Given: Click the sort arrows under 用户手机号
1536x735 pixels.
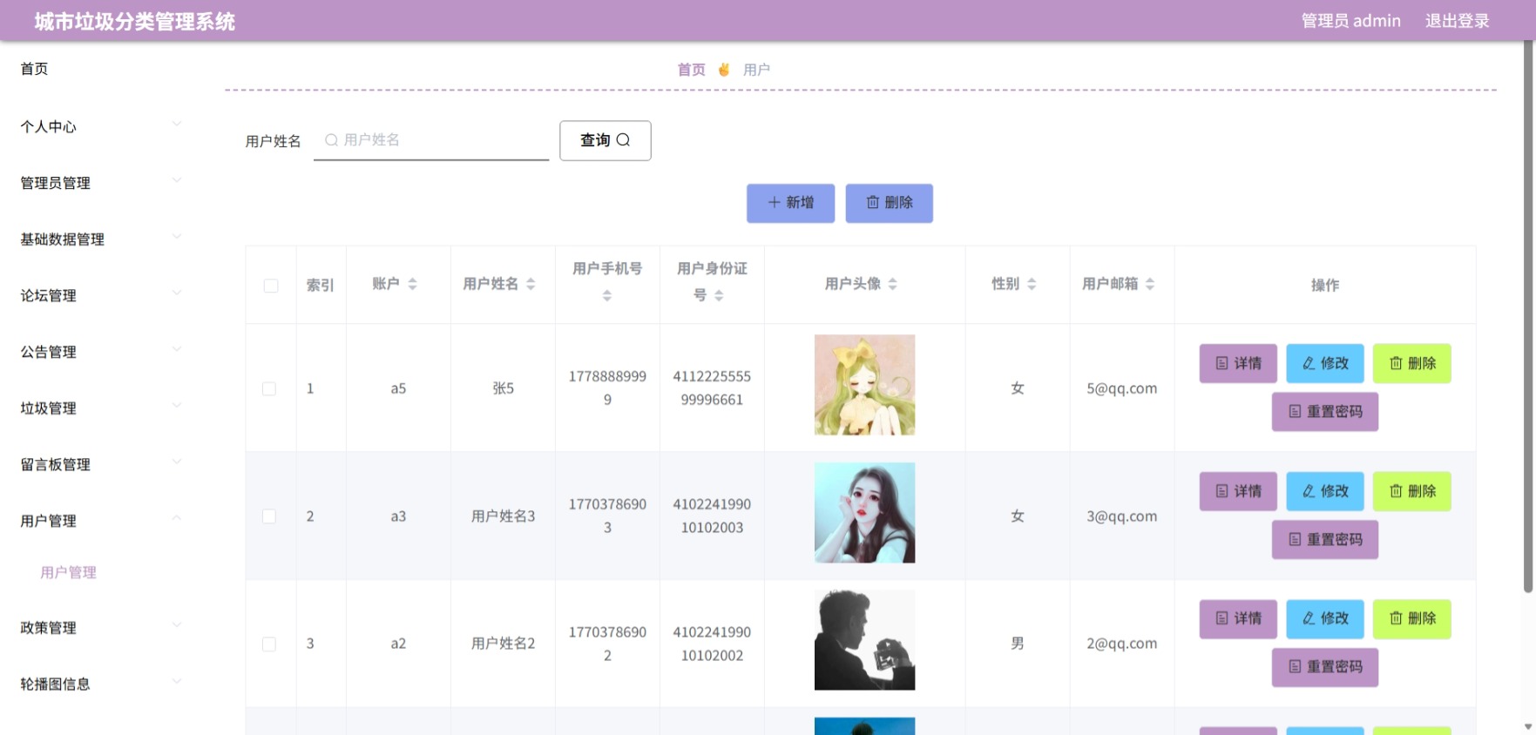Looking at the screenshot, I should (x=607, y=296).
